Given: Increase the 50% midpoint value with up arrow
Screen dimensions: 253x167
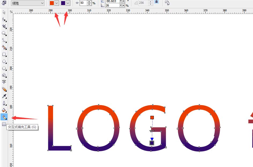Looking at the screenshot, I should pos(89,2).
